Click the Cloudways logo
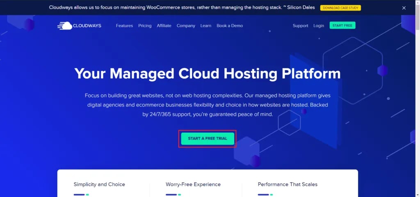 (79, 26)
